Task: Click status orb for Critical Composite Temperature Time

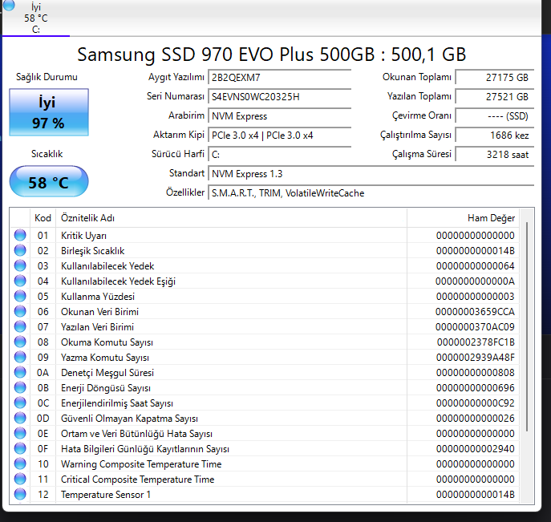Action: 20,480
